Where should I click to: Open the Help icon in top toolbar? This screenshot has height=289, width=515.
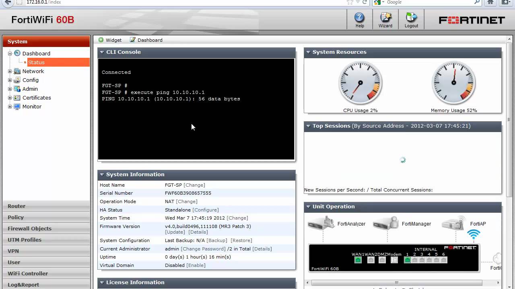(x=359, y=18)
